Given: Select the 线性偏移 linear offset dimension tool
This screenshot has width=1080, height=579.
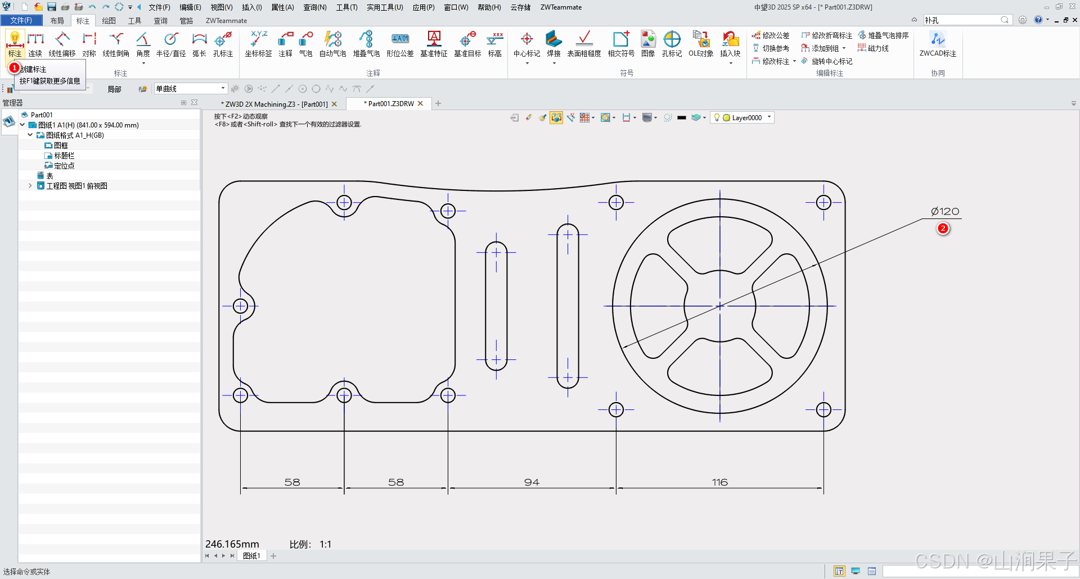Looking at the screenshot, I should 62,44.
